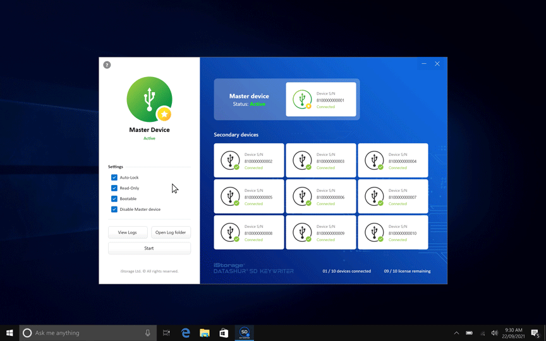The height and width of the screenshot is (341, 546).
Task: Click the large green Master Device USB icon
Action: [x=149, y=99]
